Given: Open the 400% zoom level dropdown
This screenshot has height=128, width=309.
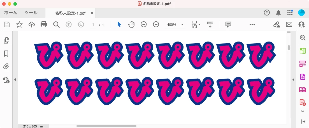Looking at the screenshot, I should pos(175,25).
